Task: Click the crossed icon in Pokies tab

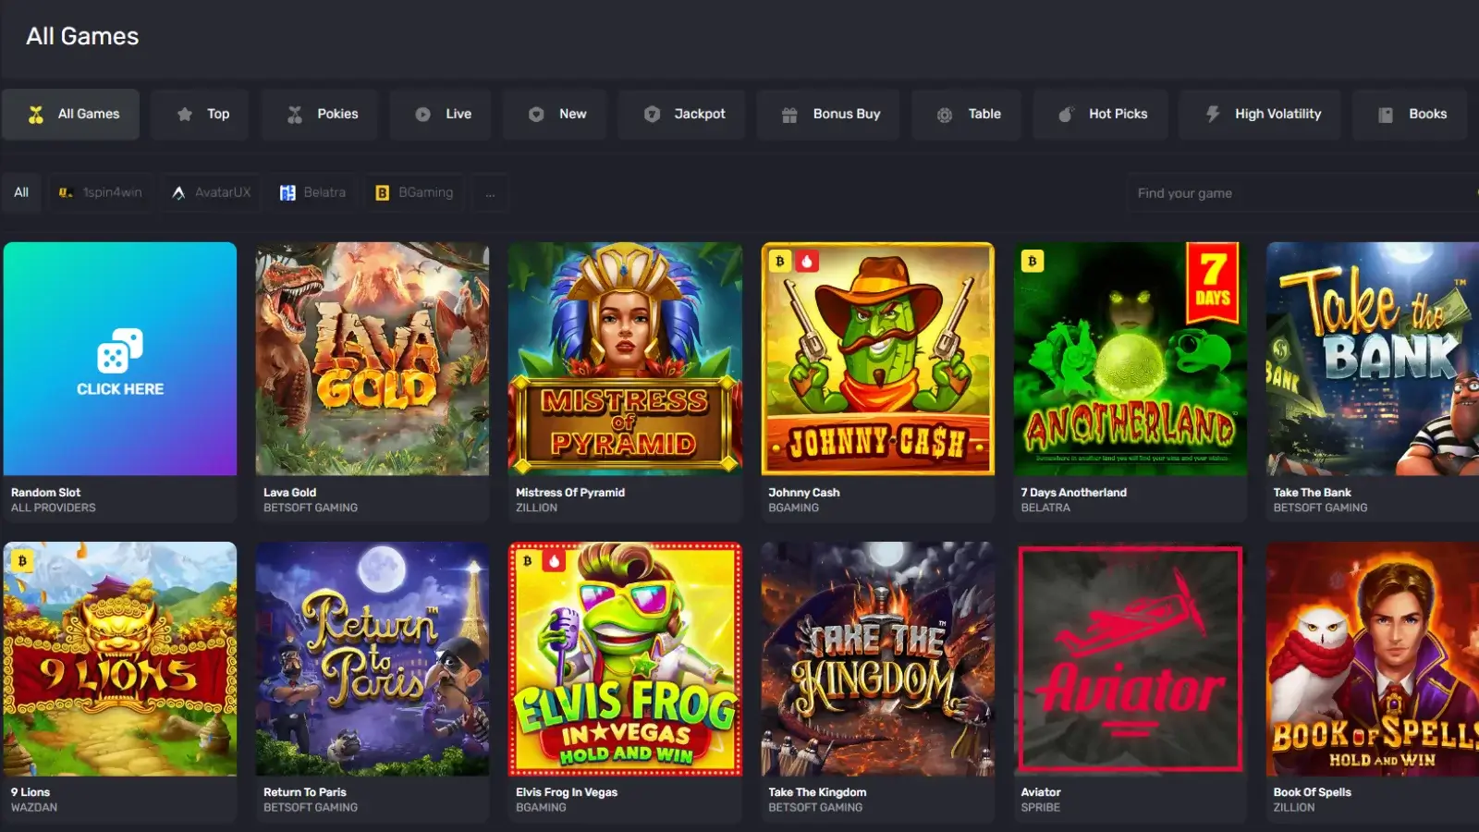Action: click(x=295, y=115)
